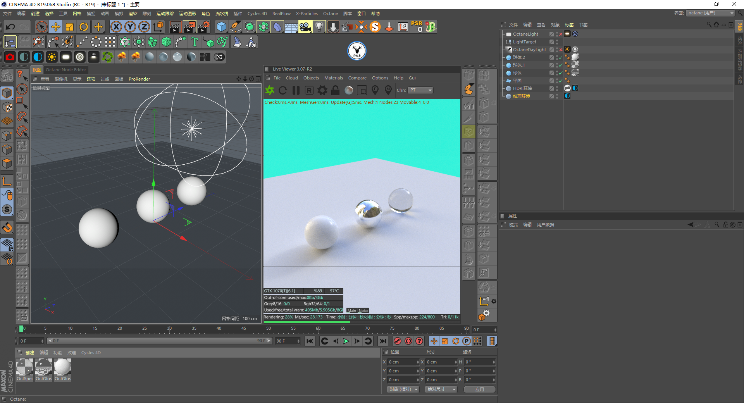Add a Light bulb object
Screen dimensions: 744x403
(x=319, y=27)
